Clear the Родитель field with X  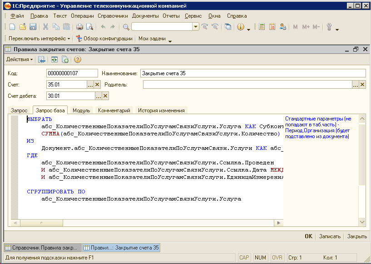(362, 85)
